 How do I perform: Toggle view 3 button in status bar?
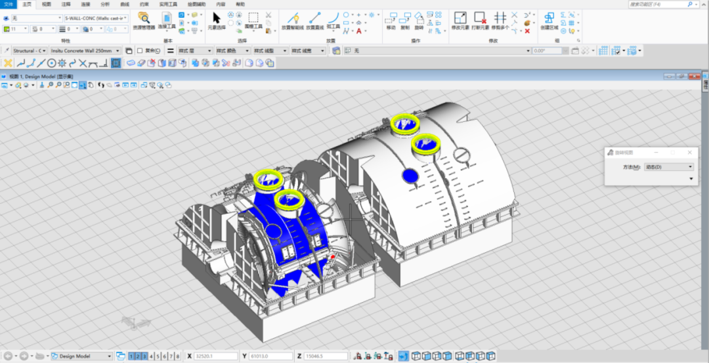(x=144, y=356)
